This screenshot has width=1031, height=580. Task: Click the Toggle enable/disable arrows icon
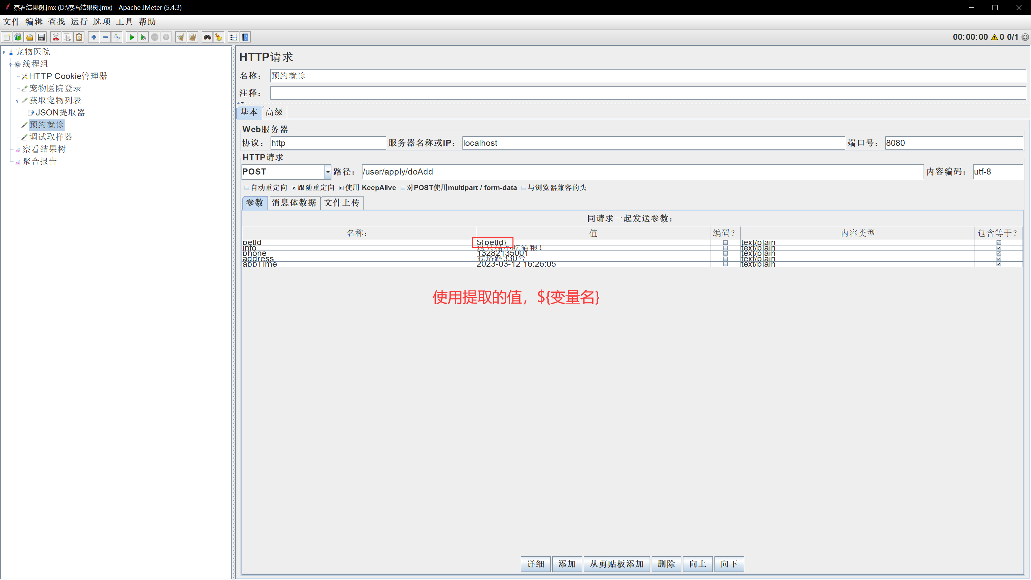point(117,37)
